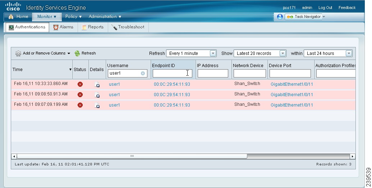The image size is (372, 188).
Task: Expand the Task Navigator dropdown
Action: [323, 17]
